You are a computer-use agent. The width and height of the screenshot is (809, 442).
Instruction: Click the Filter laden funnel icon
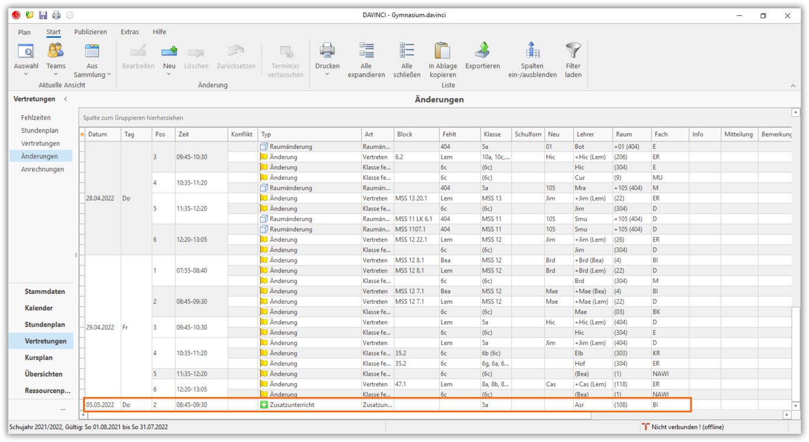click(573, 51)
